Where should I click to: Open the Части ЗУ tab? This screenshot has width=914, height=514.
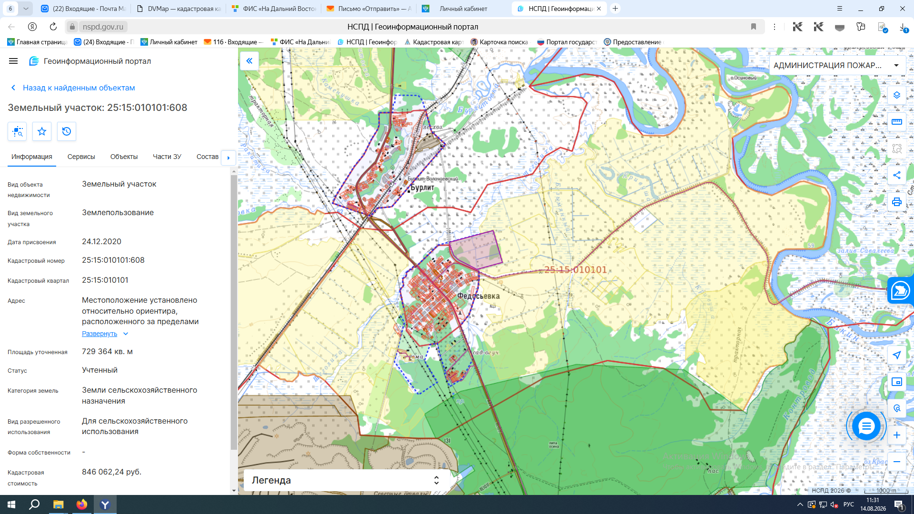coord(167,157)
